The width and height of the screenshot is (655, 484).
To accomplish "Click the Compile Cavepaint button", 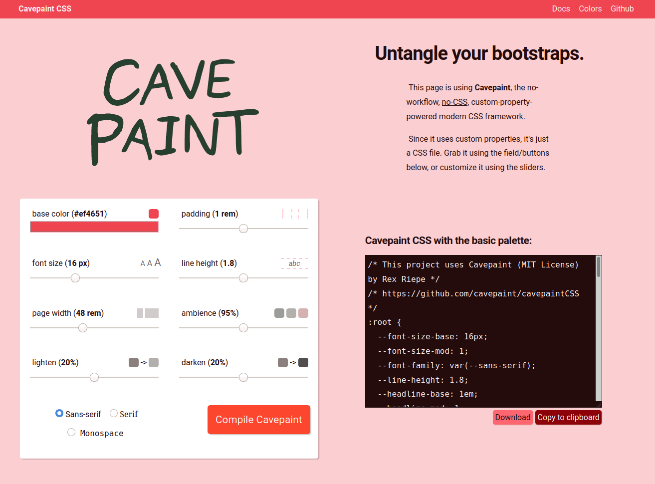I will [259, 420].
